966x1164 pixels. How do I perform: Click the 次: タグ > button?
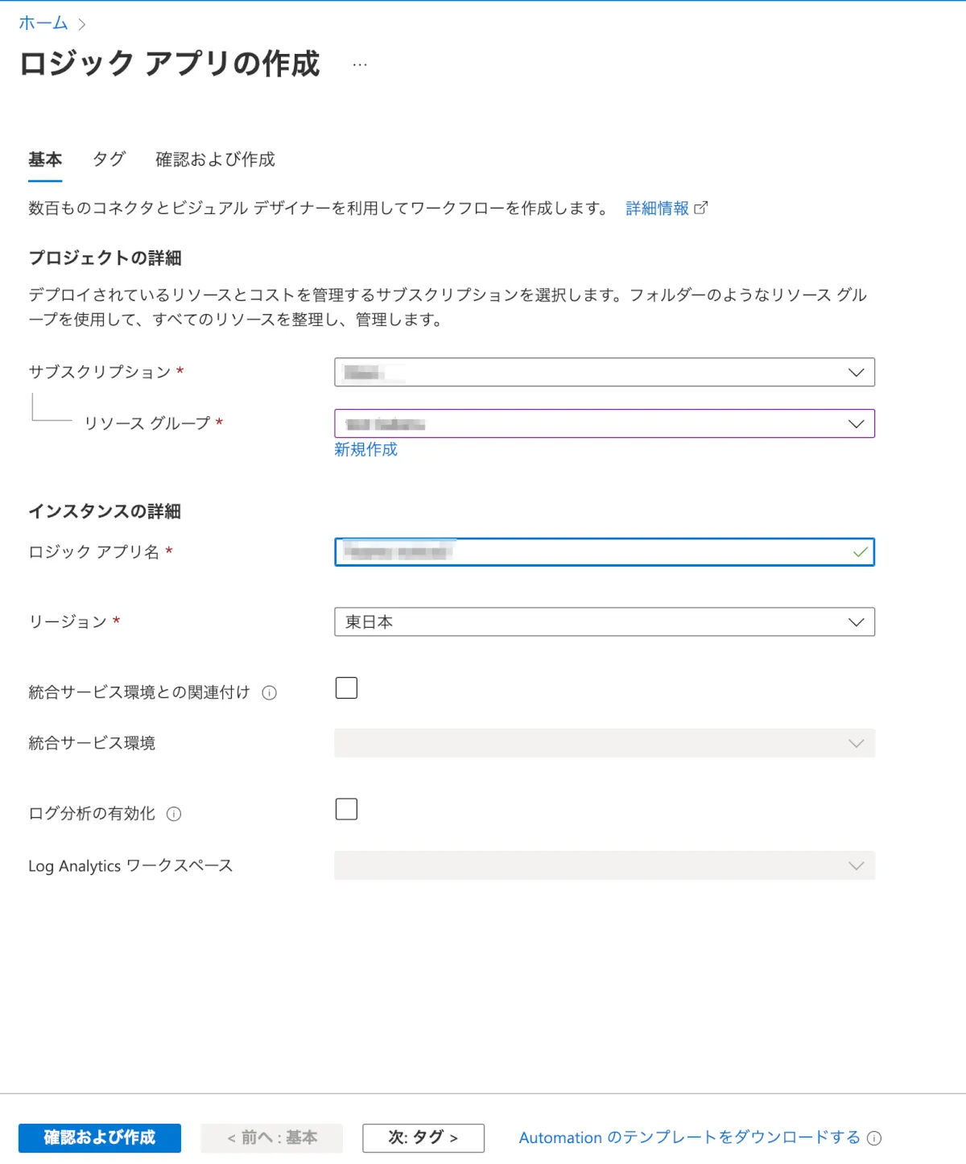[423, 1137]
